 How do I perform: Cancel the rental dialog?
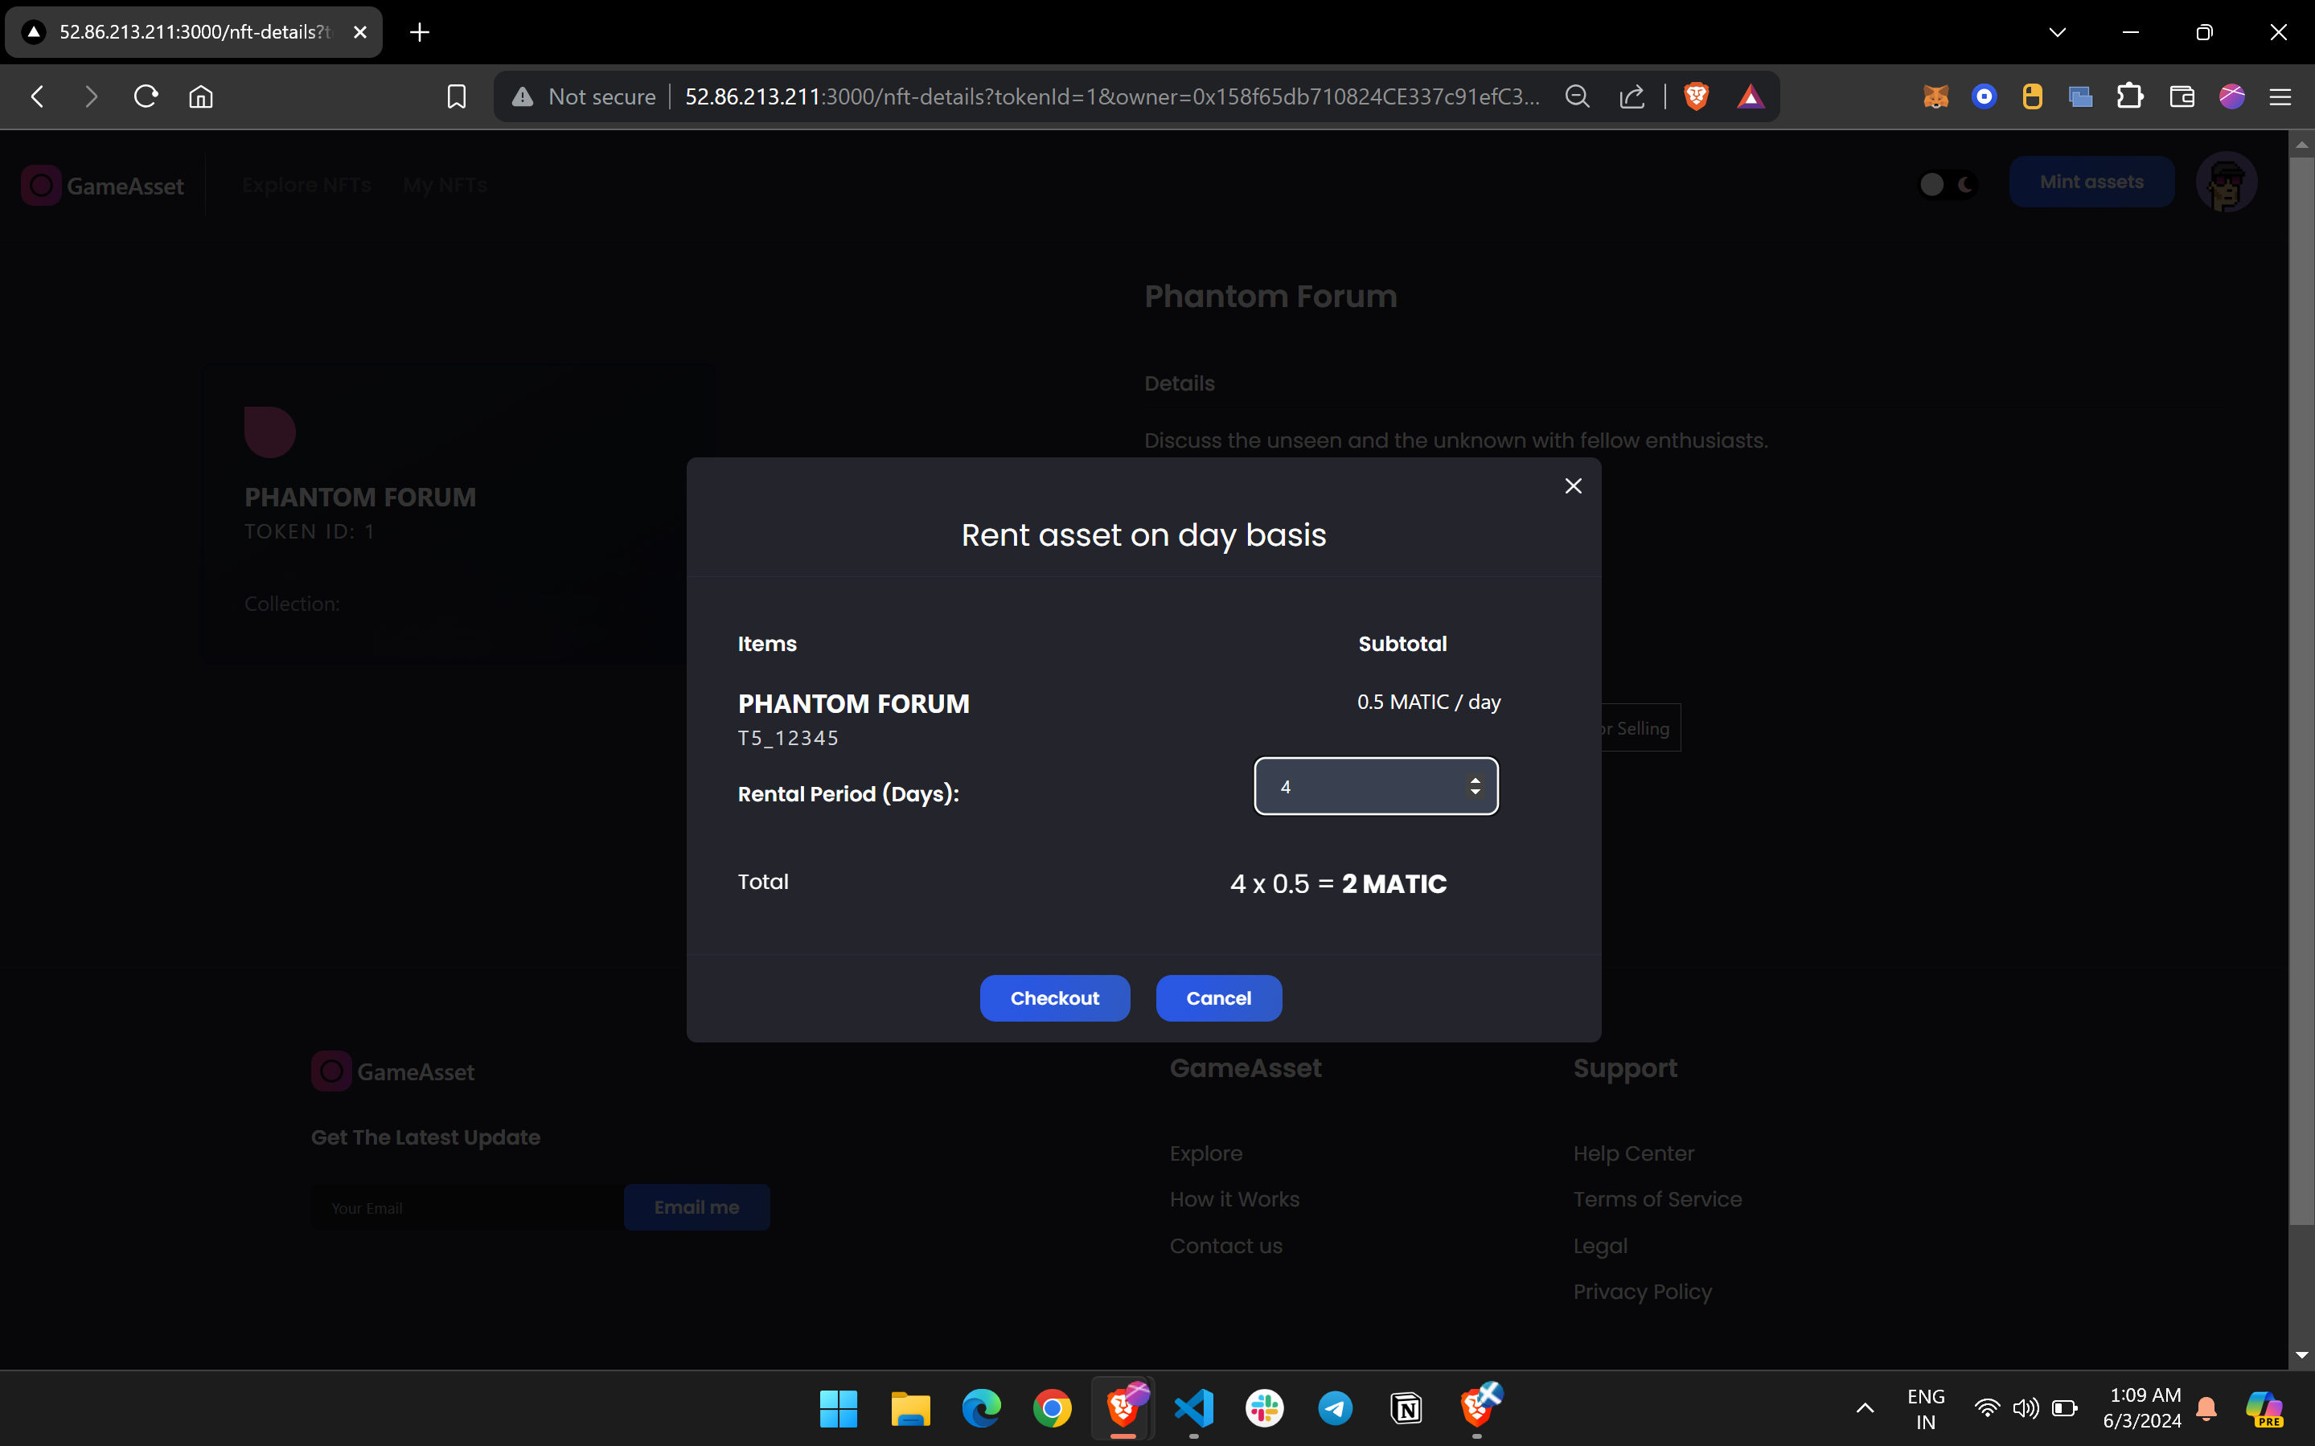point(1217,997)
